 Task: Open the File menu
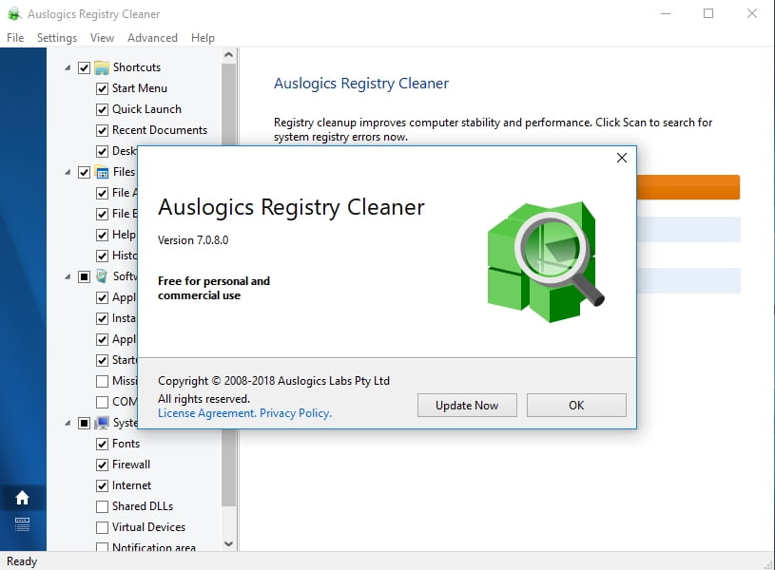(x=15, y=38)
